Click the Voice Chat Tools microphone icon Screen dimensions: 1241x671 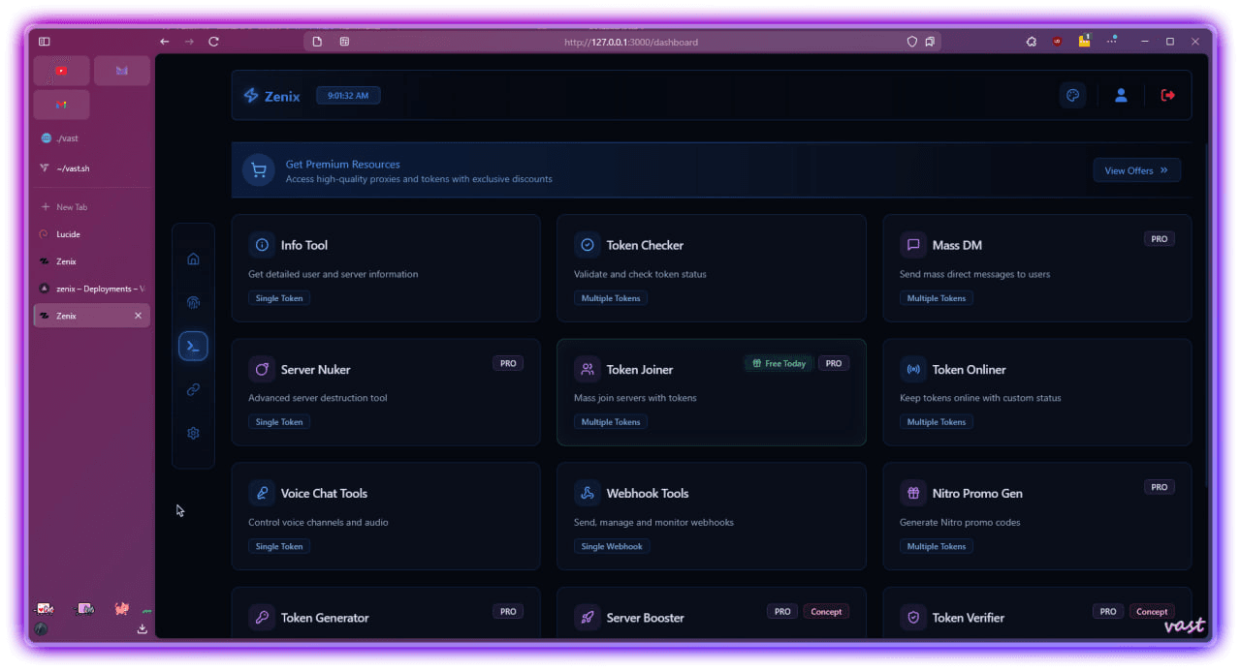[x=262, y=493]
